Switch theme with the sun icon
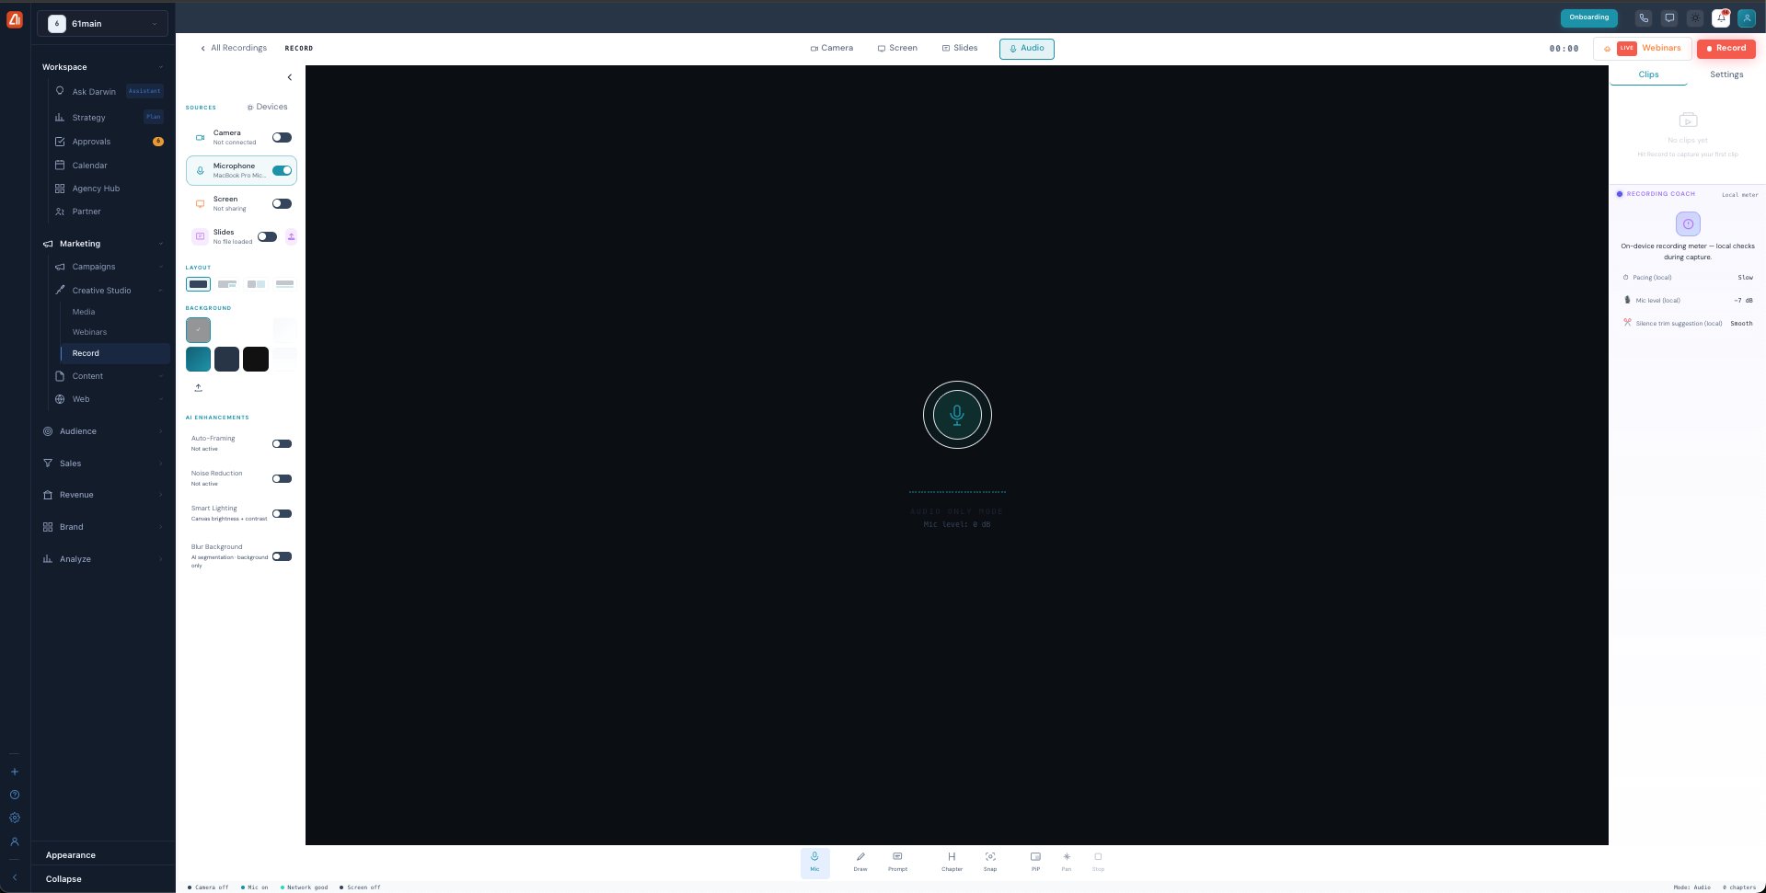This screenshot has height=893, width=1766. (1695, 17)
